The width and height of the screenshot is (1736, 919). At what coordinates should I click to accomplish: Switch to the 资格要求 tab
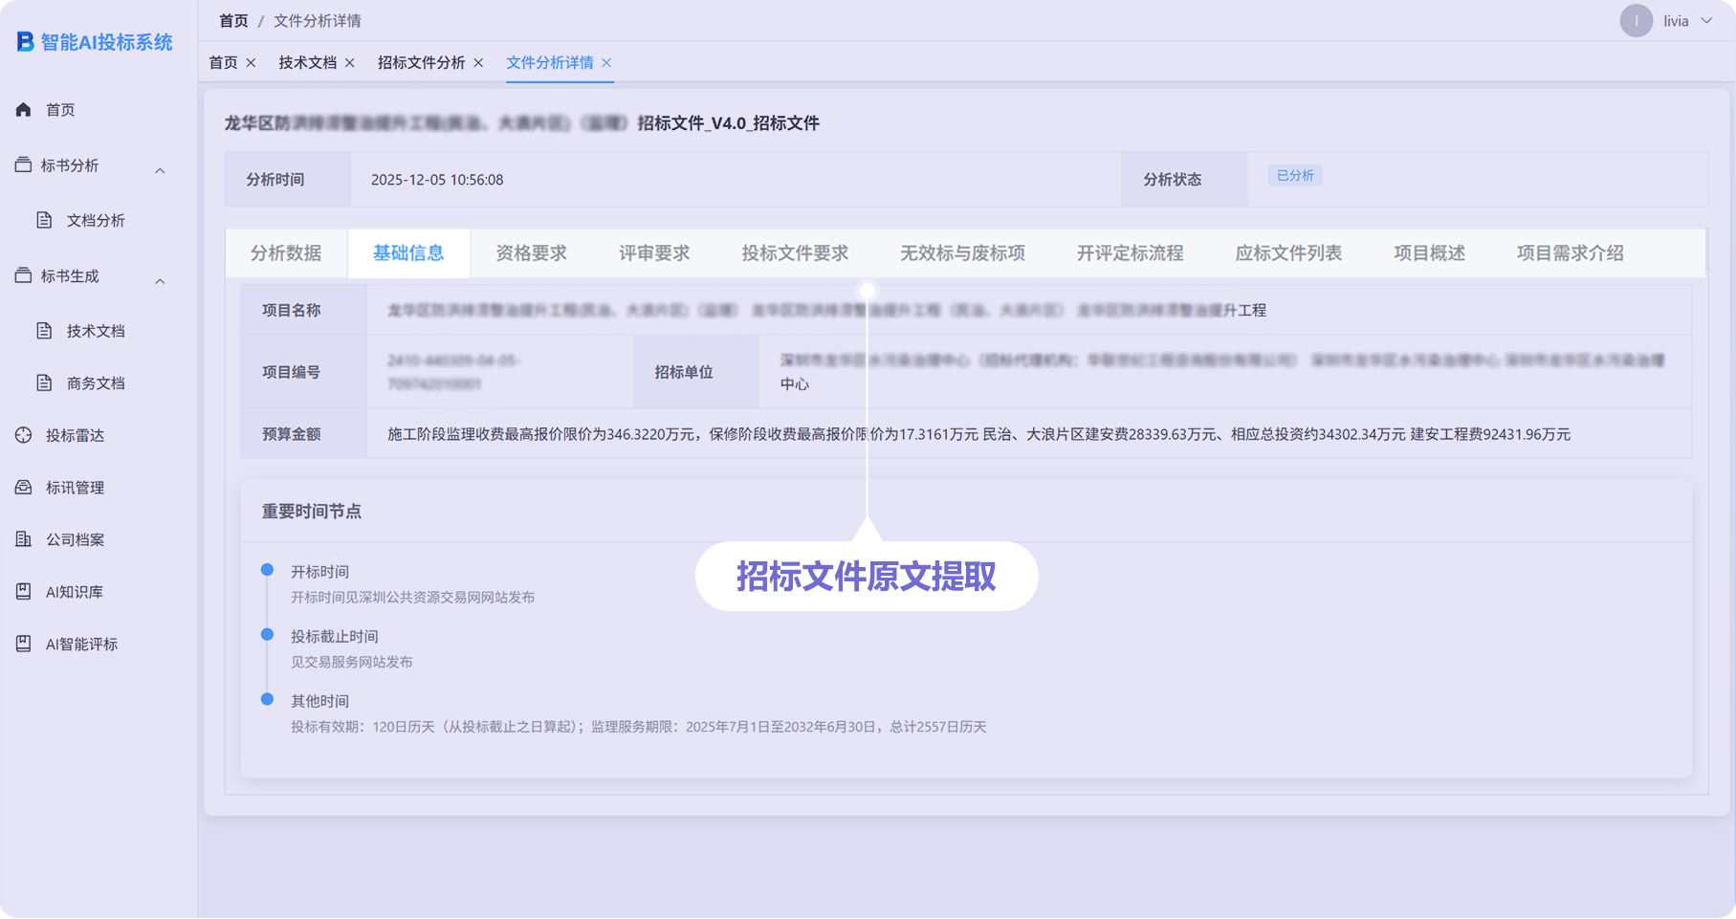click(x=531, y=253)
